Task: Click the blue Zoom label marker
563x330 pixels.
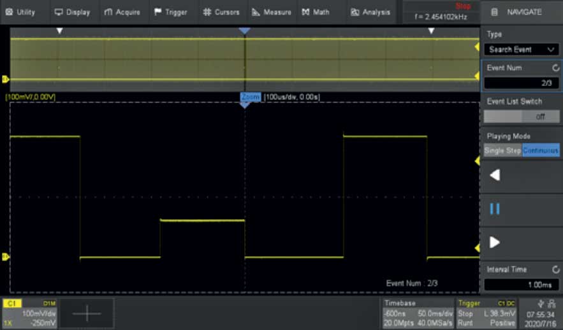Action: 250,97
